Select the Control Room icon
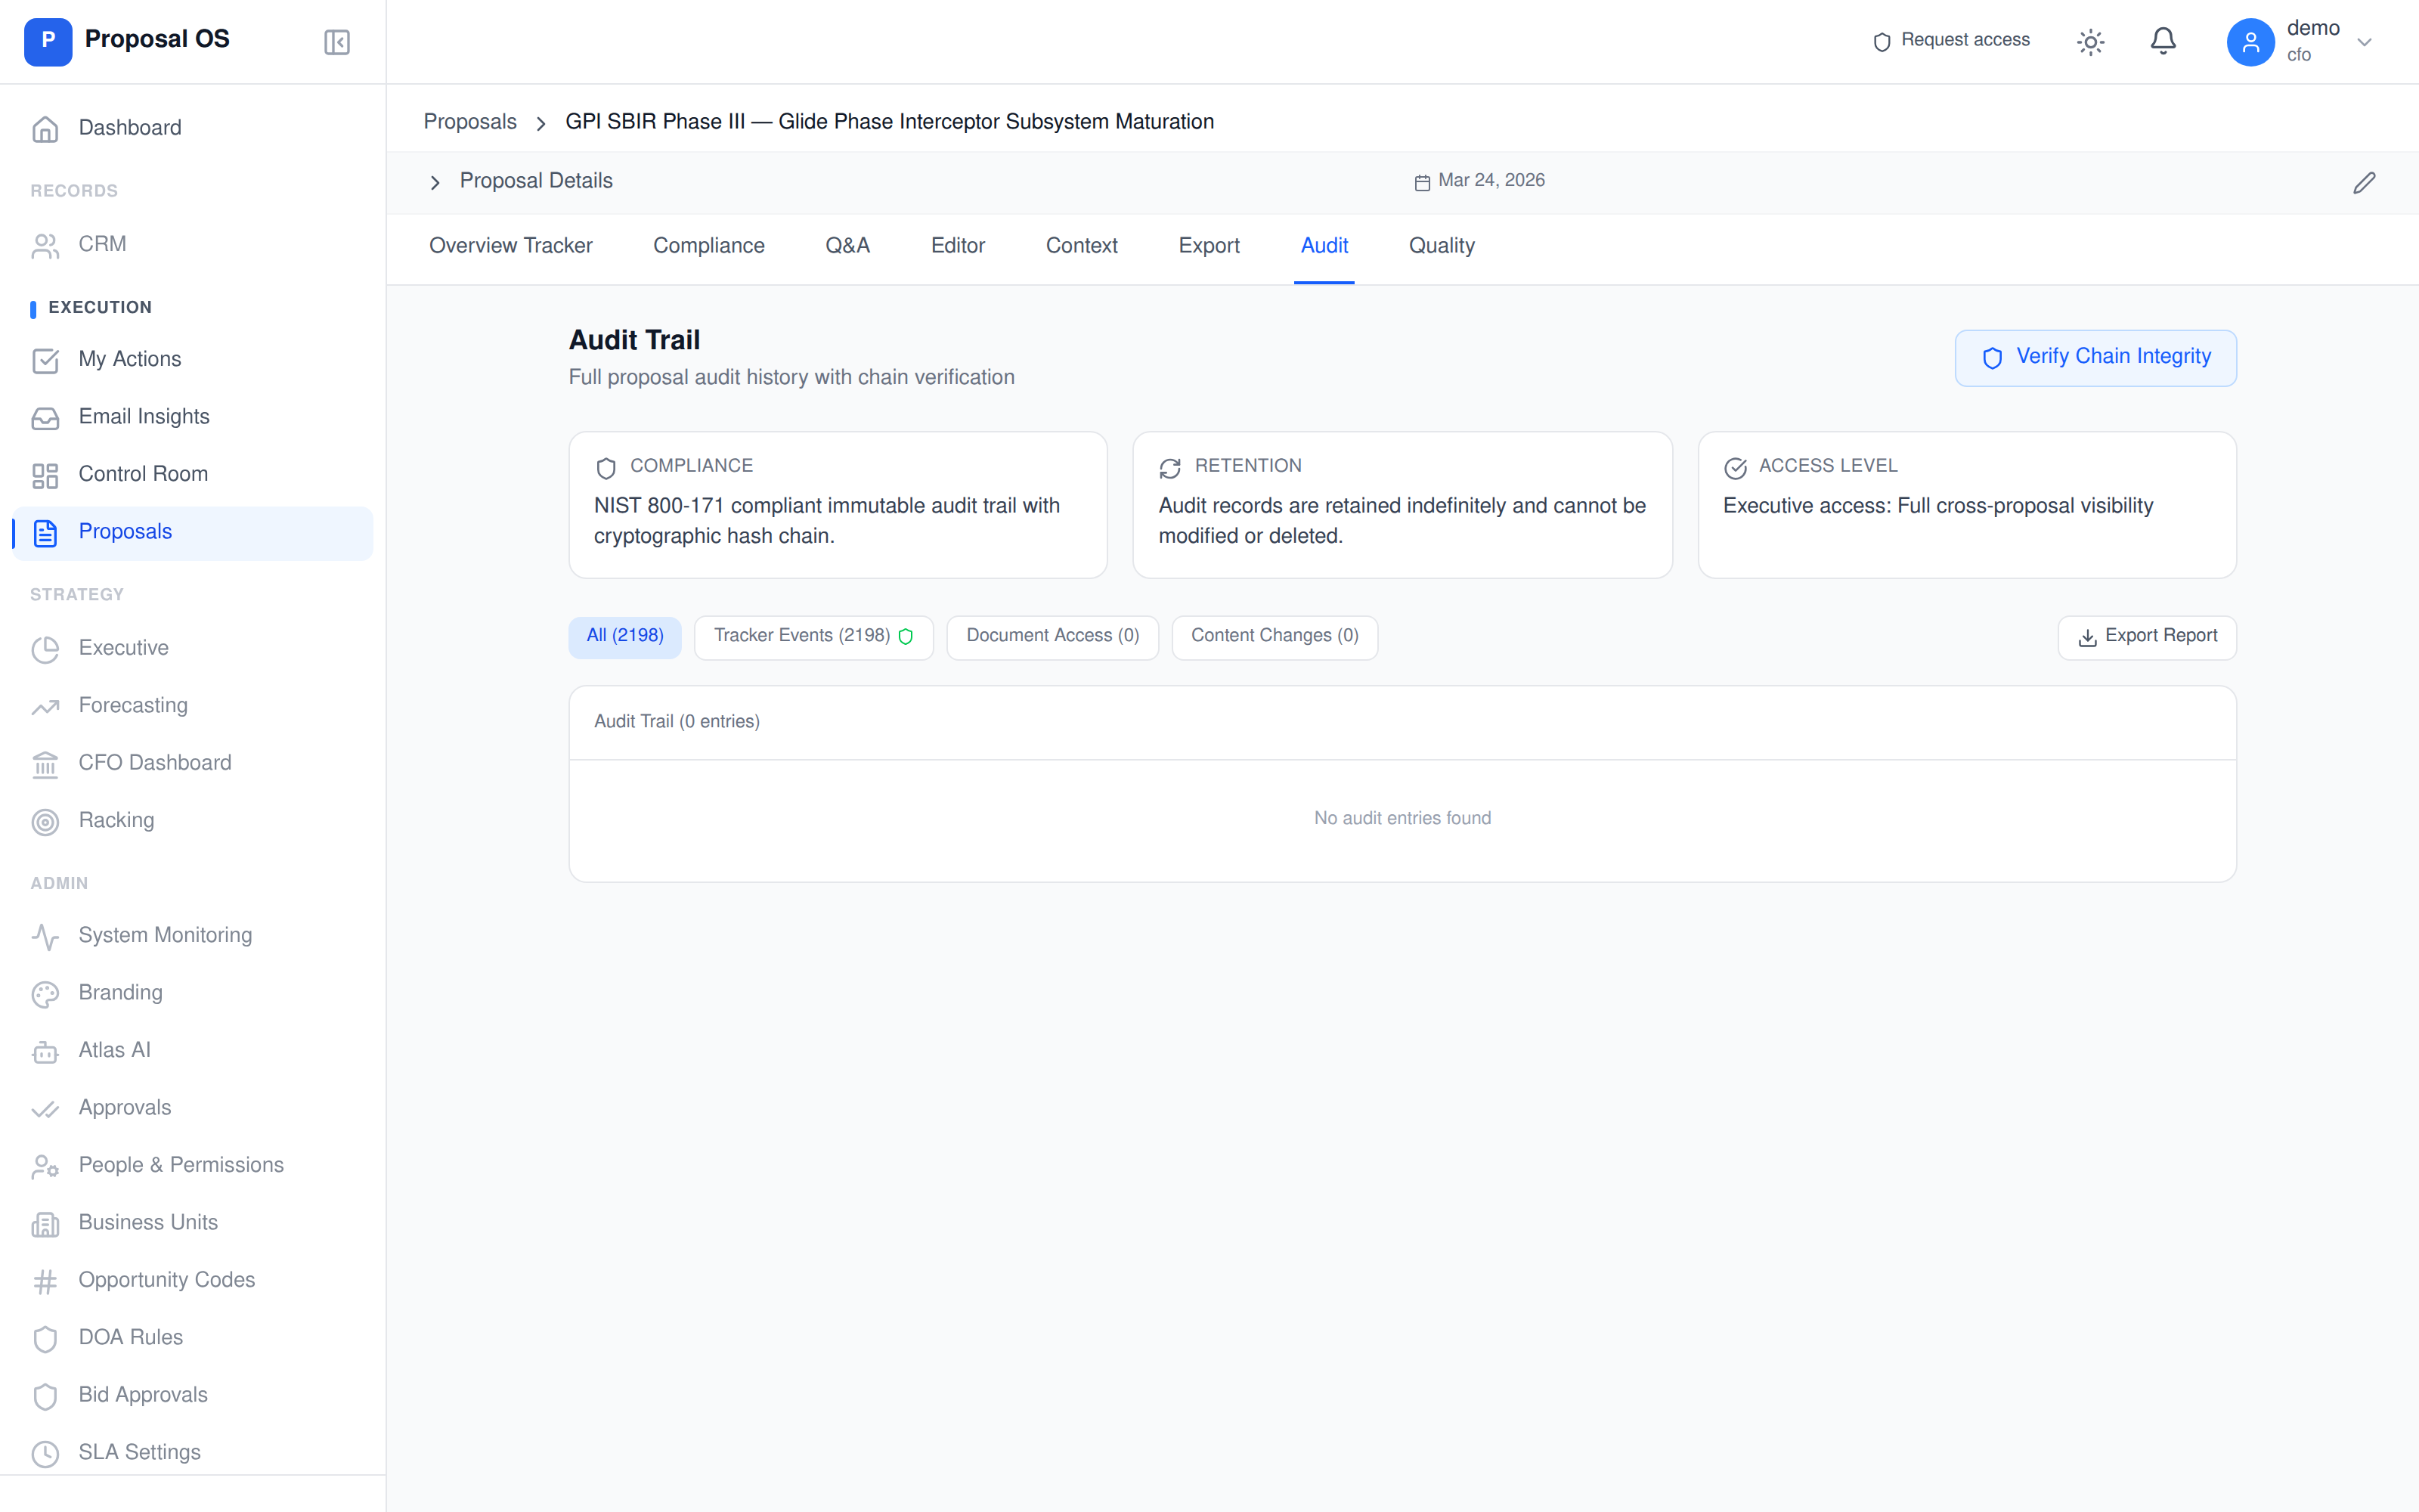Screen dimensions: 2419x1512 coord(45,474)
